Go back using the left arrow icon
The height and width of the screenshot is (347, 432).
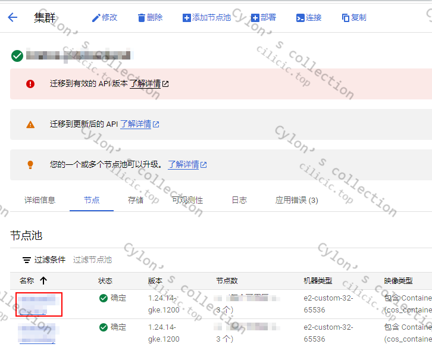[12, 17]
